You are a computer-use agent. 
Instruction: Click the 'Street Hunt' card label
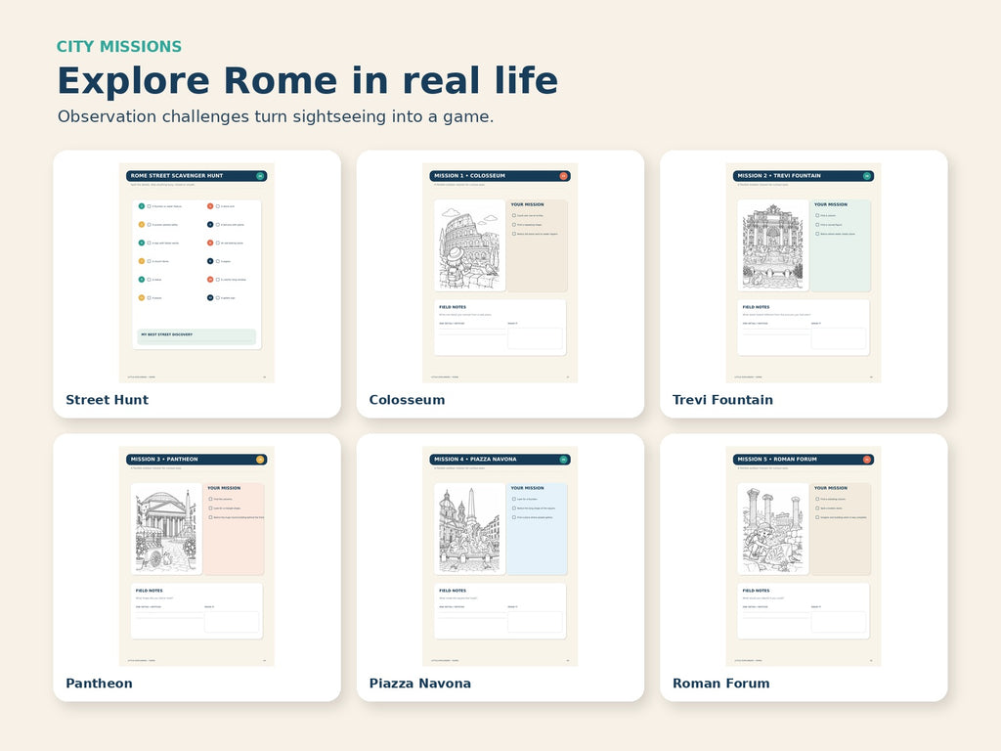[x=108, y=400]
